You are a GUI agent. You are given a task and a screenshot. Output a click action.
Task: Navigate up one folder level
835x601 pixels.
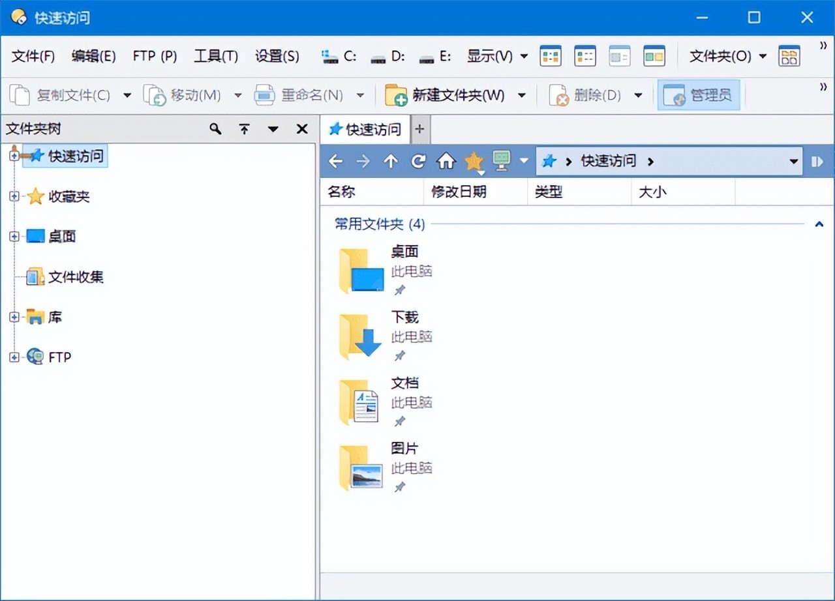pos(391,161)
